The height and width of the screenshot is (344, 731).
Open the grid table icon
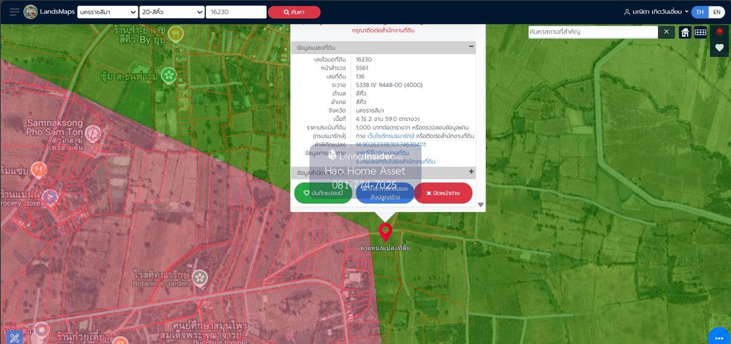click(x=701, y=32)
